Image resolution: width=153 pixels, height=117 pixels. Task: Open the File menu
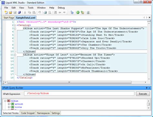tap(6, 8)
